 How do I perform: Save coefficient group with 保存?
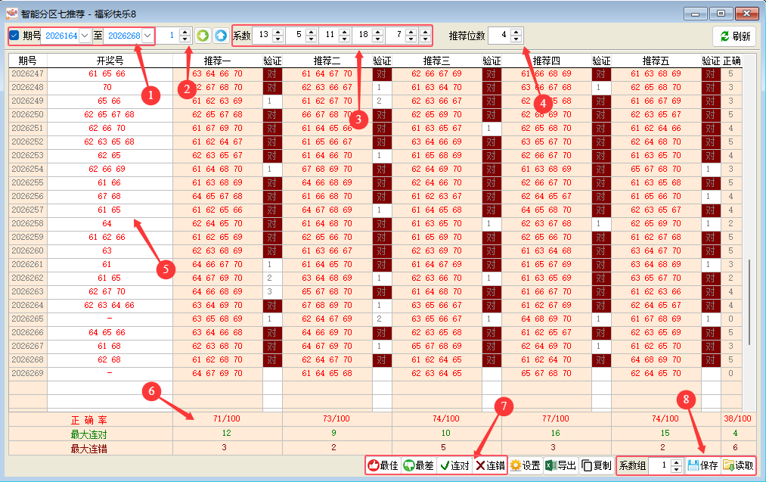702,465
